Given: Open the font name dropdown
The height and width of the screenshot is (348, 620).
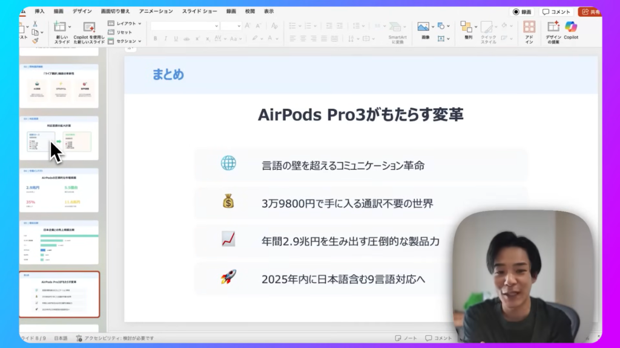Looking at the screenshot, I should pyautogui.click(x=216, y=26).
